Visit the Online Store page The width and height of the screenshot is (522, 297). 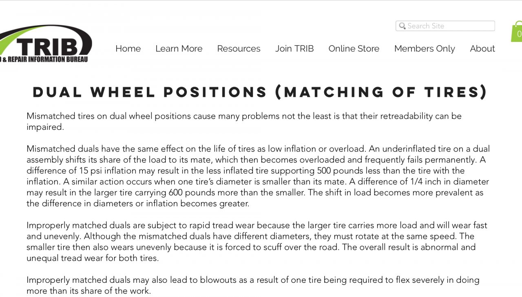click(x=354, y=49)
